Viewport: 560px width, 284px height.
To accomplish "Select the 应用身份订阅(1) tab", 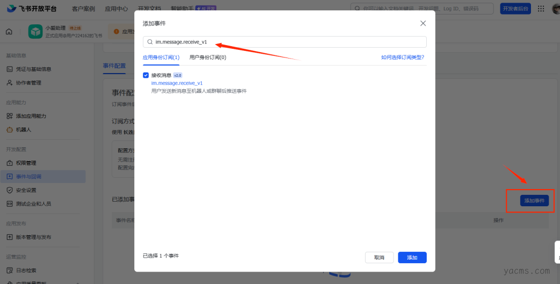I will coord(161,58).
